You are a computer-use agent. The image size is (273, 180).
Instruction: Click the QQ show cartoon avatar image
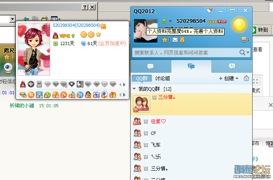pos(34,49)
